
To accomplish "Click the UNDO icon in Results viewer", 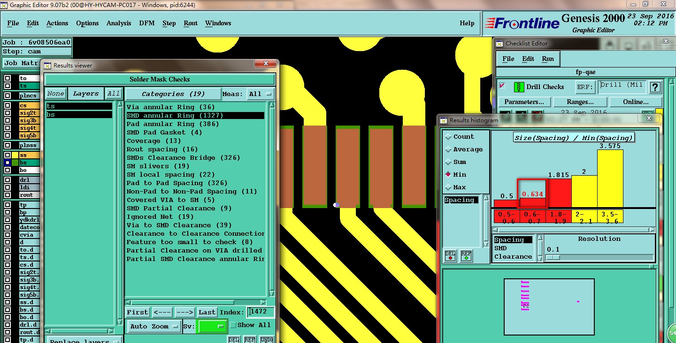I will pos(266,339).
